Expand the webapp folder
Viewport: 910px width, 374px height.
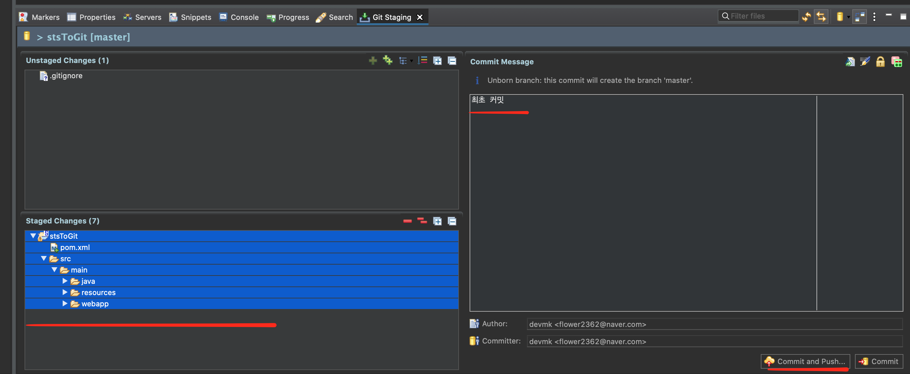(x=65, y=304)
